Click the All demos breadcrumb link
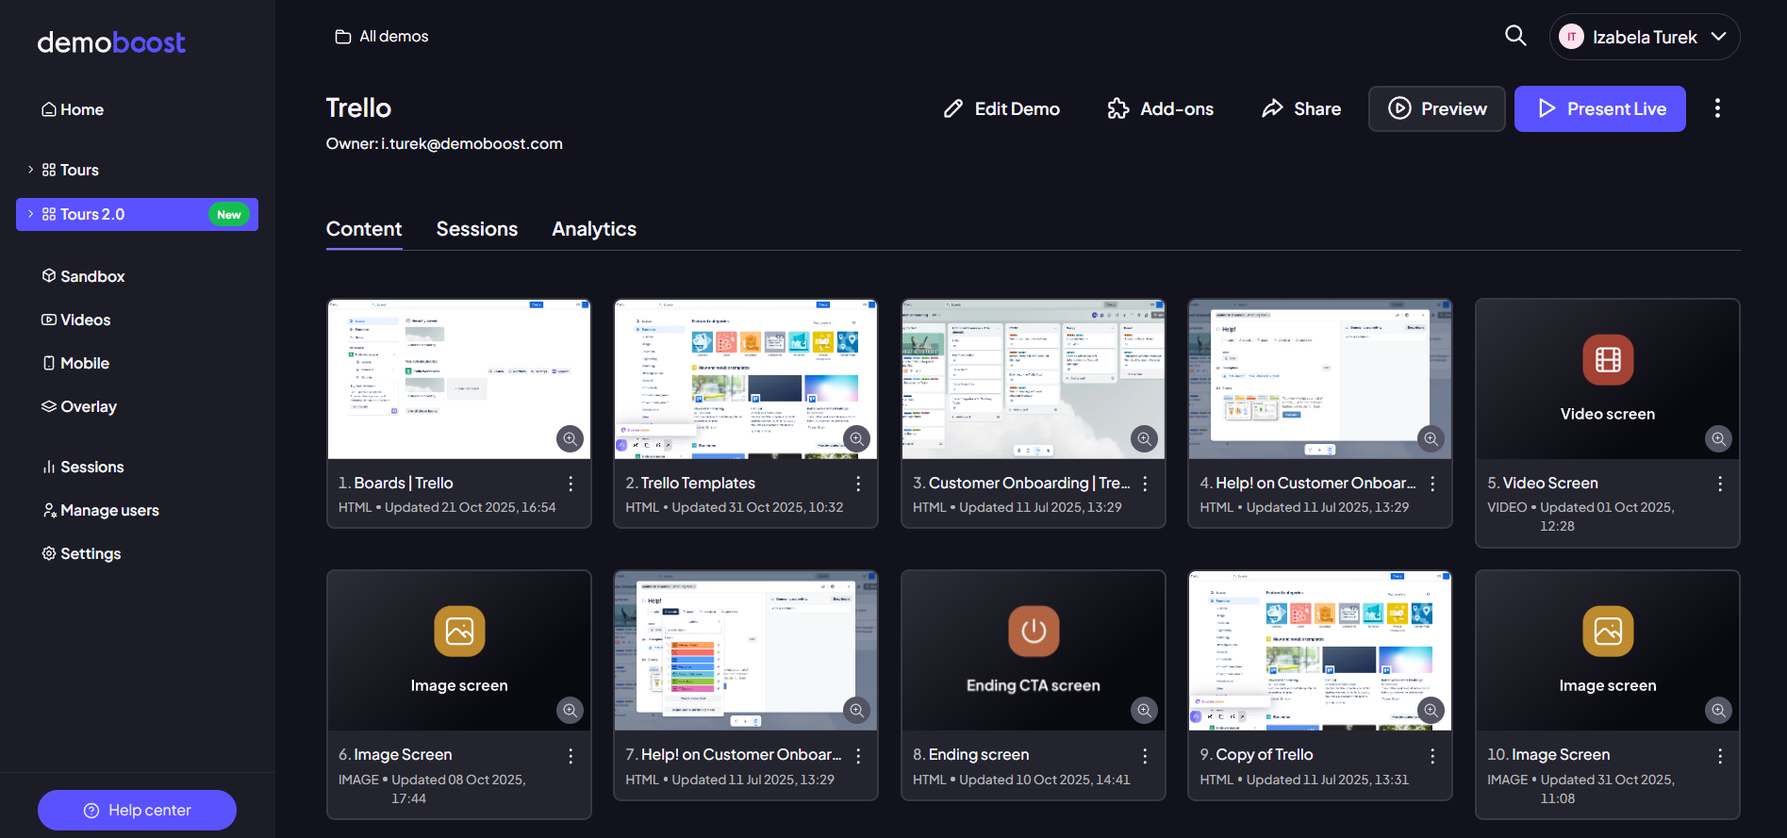Screen dimensions: 1787x838 [382, 36]
